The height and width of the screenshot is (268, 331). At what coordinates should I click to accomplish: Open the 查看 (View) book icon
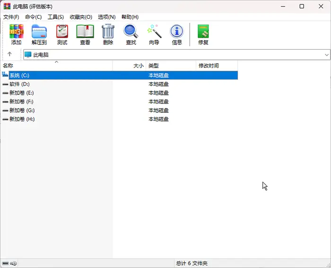coord(85,31)
